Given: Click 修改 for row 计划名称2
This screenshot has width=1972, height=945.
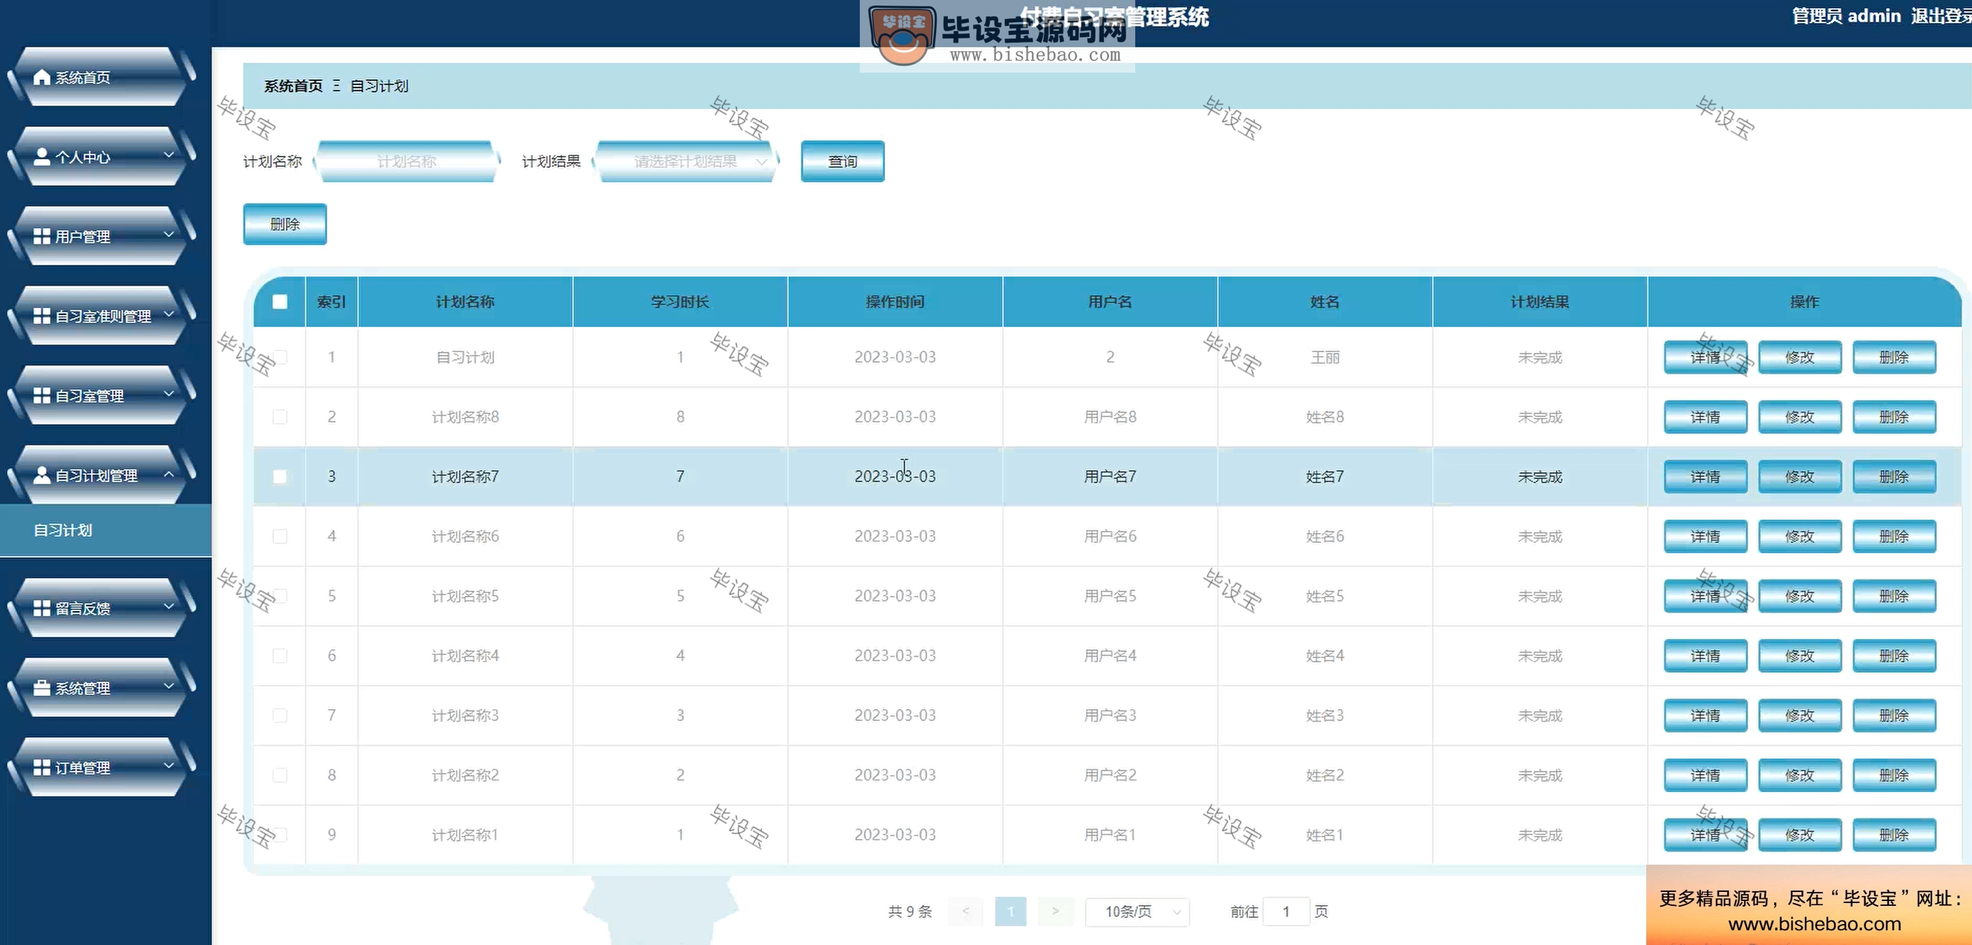Looking at the screenshot, I should pyautogui.click(x=1799, y=775).
